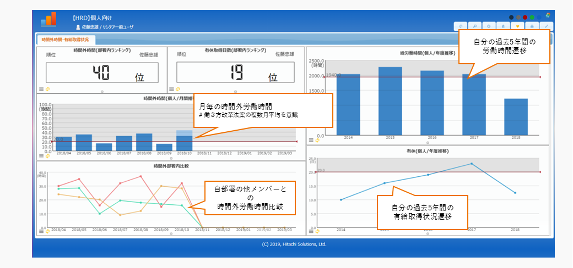Click the 2016 bar in 総労働時間 chart

coord(433,103)
